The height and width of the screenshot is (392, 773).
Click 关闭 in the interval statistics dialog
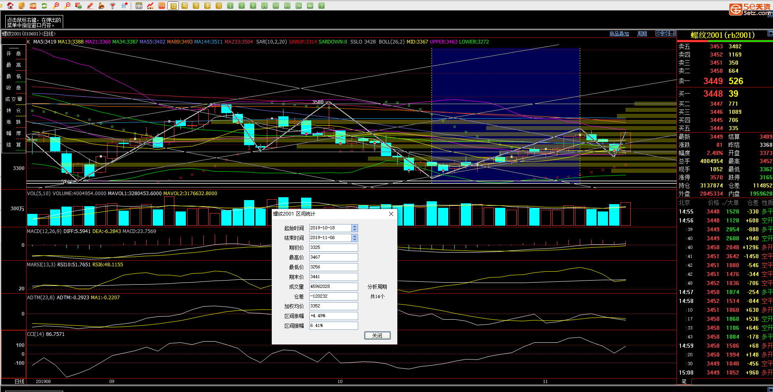click(x=377, y=335)
